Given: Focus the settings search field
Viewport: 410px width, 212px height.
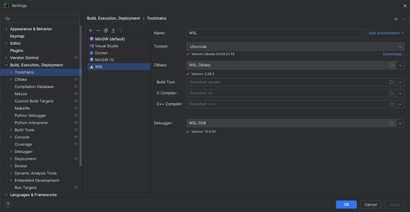Looking at the screenshot, I should (x=41, y=18).
